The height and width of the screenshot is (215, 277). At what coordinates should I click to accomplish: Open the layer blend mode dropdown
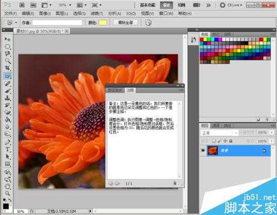point(219,133)
